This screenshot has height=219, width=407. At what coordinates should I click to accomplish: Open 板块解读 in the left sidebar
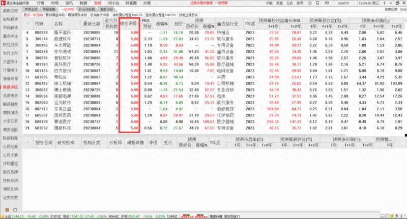tap(10, 19)
